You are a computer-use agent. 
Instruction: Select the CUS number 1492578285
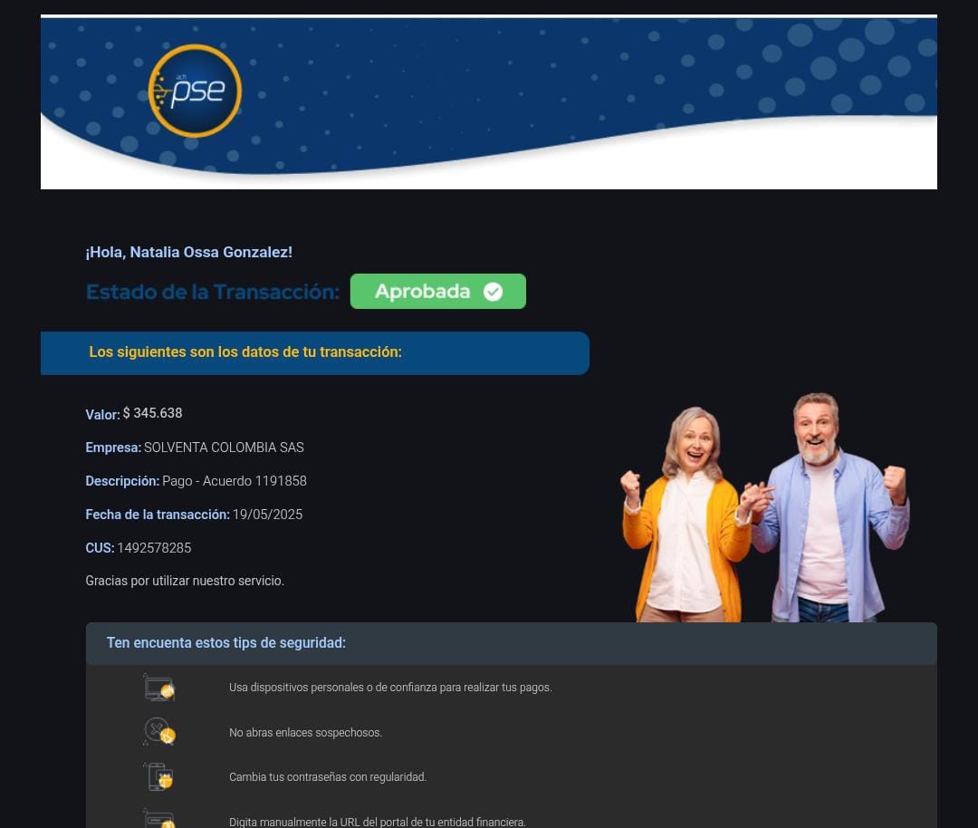pyautogui.click(x=154, y=548)
